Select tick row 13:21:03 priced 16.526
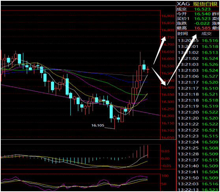The height and width of the screenshot is (192, 220). (198, 64)
